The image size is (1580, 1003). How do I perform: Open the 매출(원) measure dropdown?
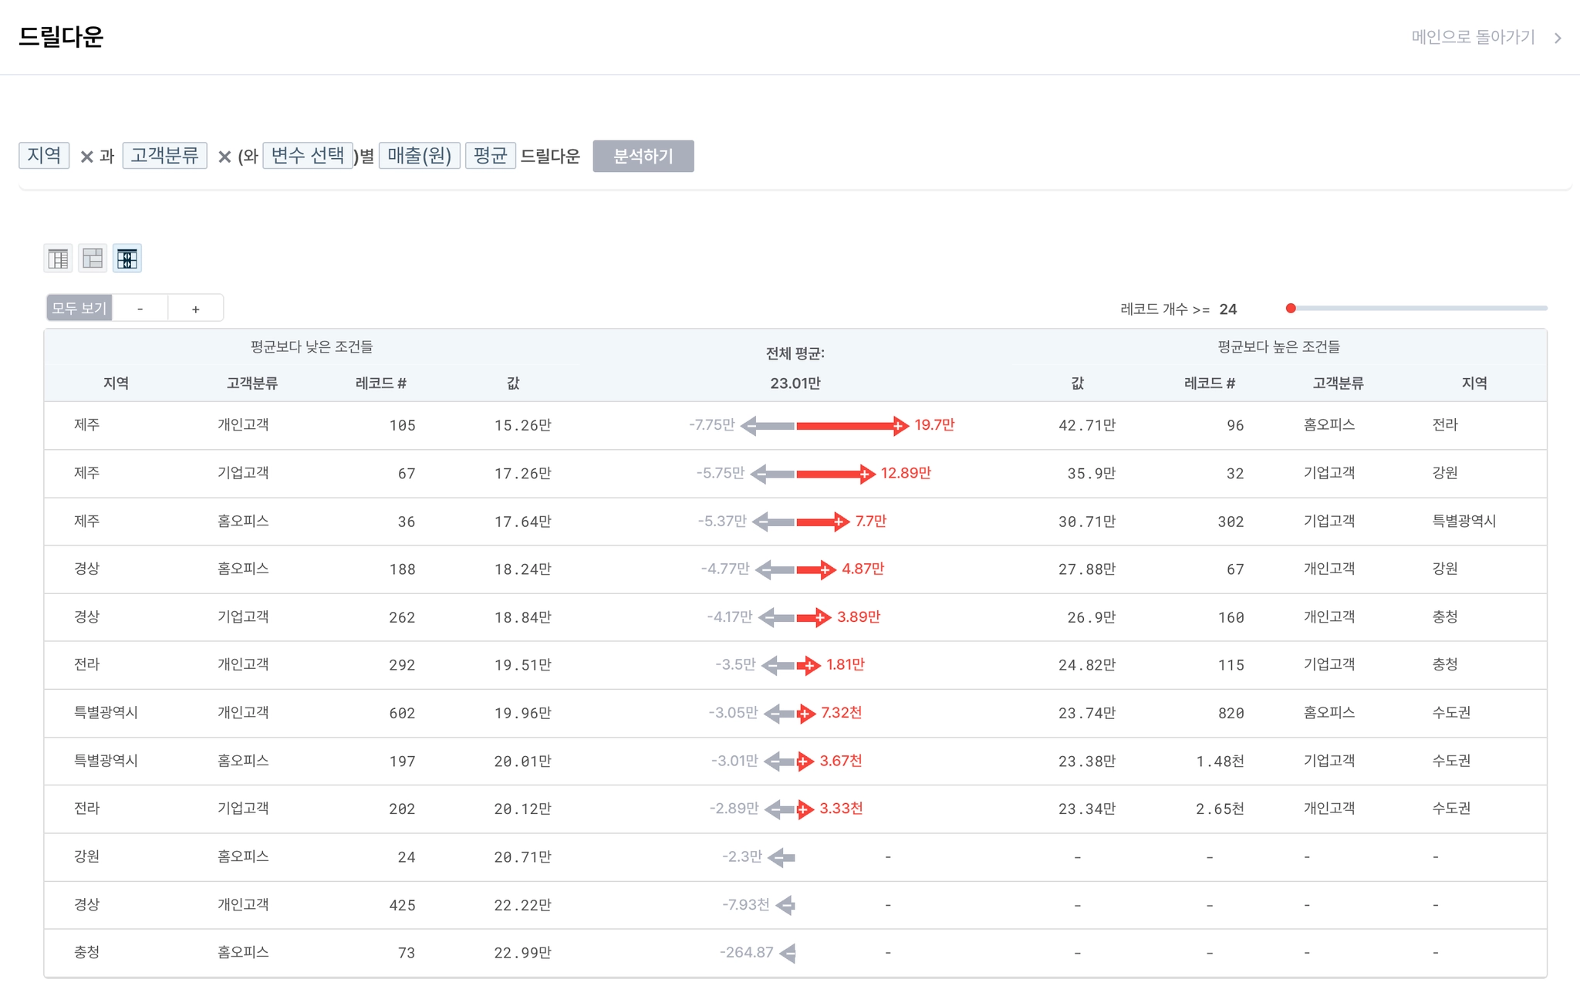[x=419, y=155]
